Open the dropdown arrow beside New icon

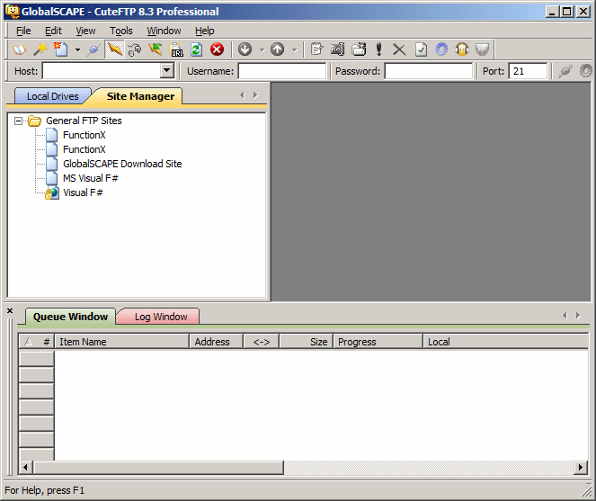77,49
